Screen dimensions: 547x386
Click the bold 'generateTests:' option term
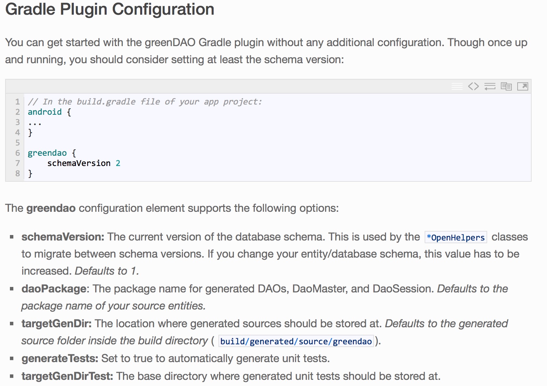click(x=60, y=358)
